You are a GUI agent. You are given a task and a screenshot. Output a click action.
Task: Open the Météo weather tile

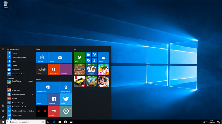[x=42, y=99]
